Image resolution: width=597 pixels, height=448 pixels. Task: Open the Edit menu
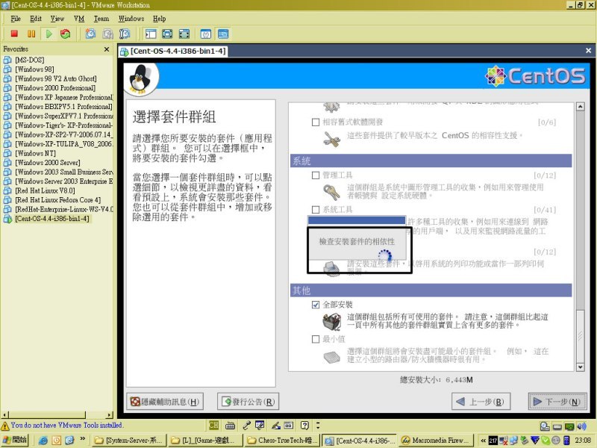pos(36,18)
